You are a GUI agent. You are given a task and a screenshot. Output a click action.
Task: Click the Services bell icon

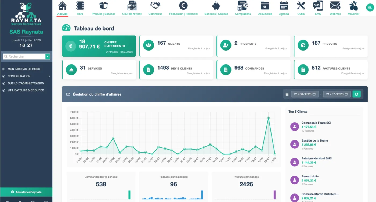pyautogui.click(x=71, y=70)
